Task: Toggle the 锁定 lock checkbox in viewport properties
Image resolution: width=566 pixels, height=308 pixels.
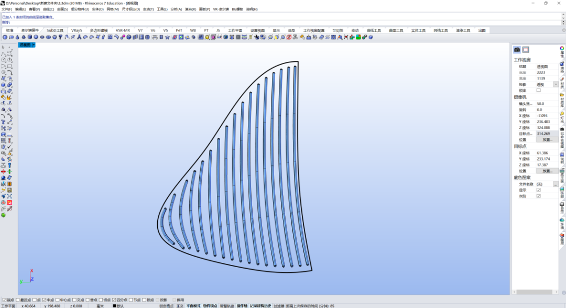Action: 538,90
